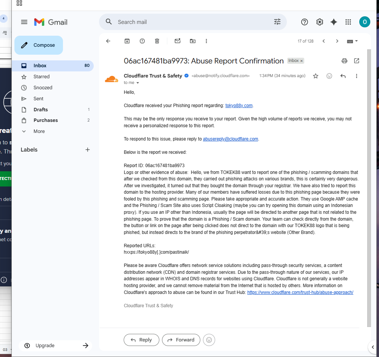The height and width of the screenshot is (357, 379).
Task: Archive this email
Action: click(127, 41)
